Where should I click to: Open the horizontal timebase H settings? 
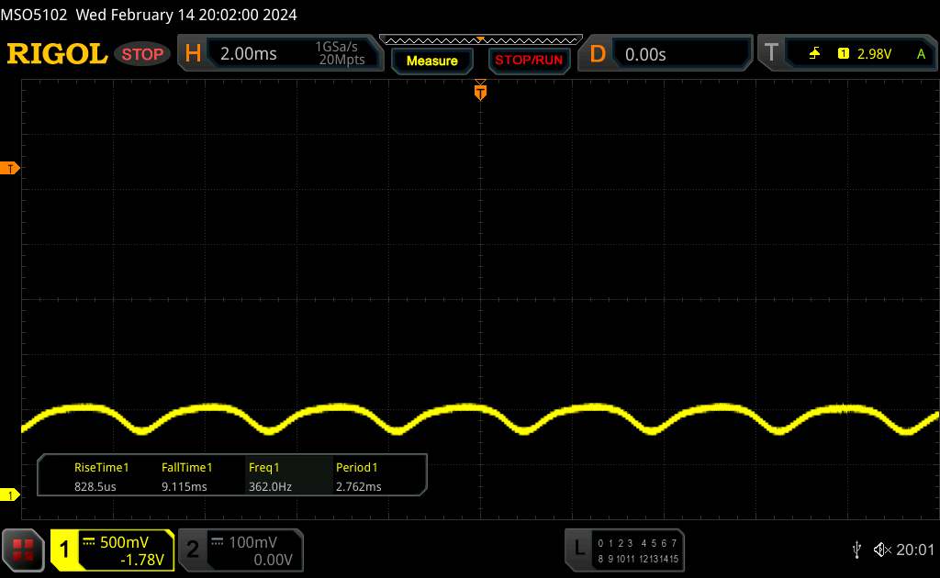[193, 54]
